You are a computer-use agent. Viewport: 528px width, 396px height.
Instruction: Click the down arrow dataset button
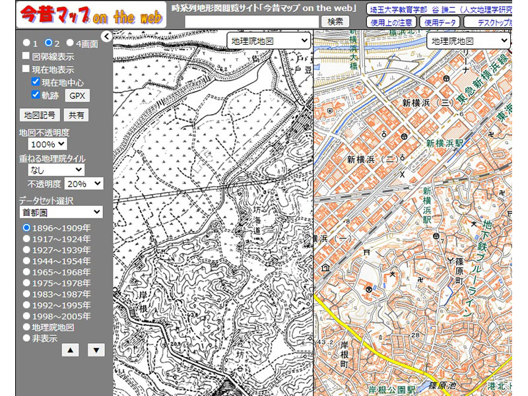[96, 350]
